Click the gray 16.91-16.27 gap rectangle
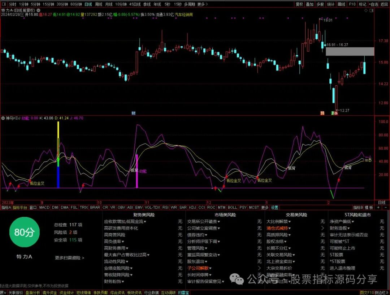Image resolution: width=390 pixels, height=295 pixels. click(x=350, y=52)
